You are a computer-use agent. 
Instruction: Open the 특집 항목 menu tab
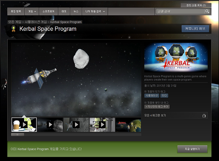[x=16, y=11]
